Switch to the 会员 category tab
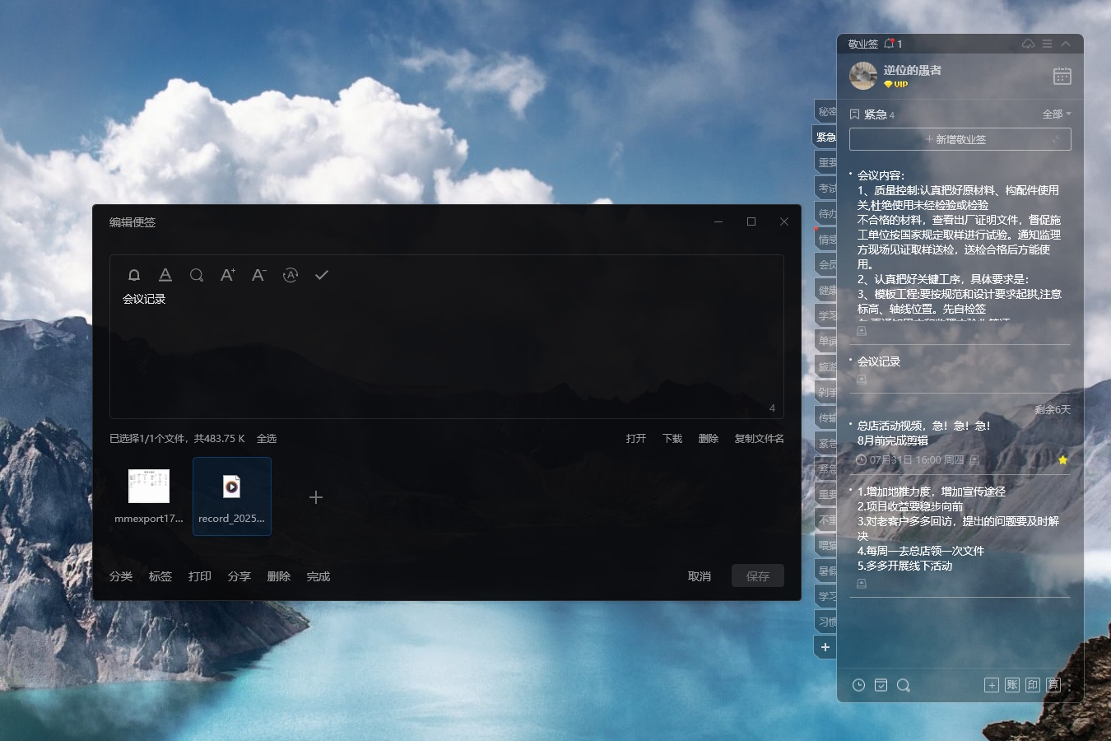The height and width of the screenshot is (741, 1111). (x=825, y=264)
